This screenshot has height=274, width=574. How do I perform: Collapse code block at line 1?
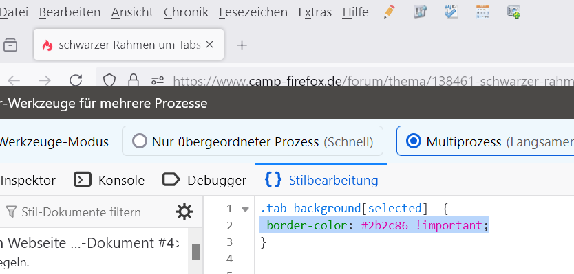pos(245,209)
